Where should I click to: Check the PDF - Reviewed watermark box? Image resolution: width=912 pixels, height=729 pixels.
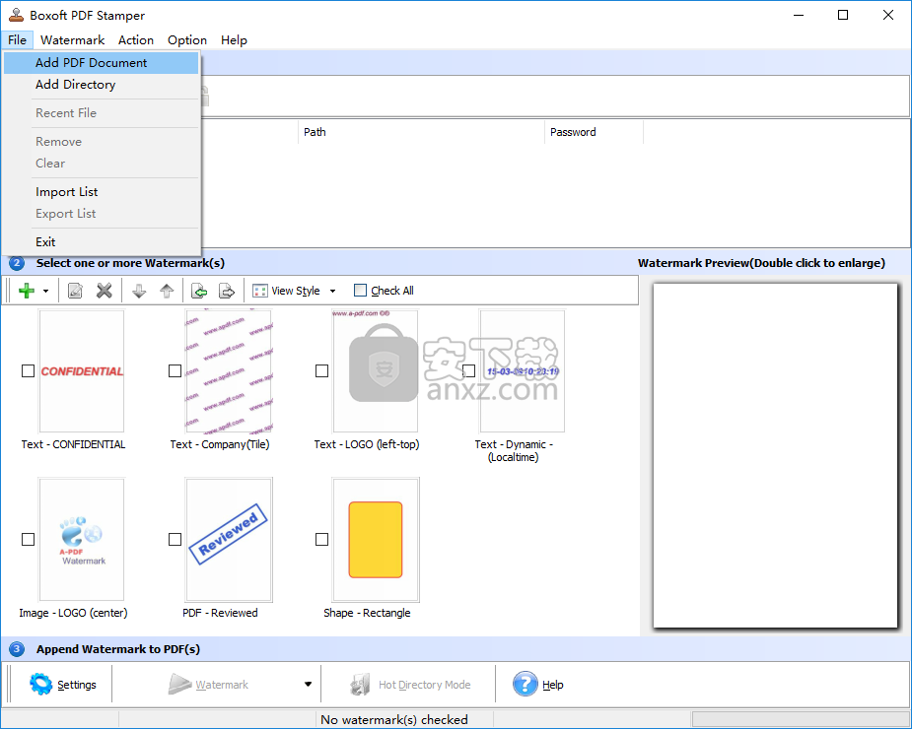(x=175, y=540)
